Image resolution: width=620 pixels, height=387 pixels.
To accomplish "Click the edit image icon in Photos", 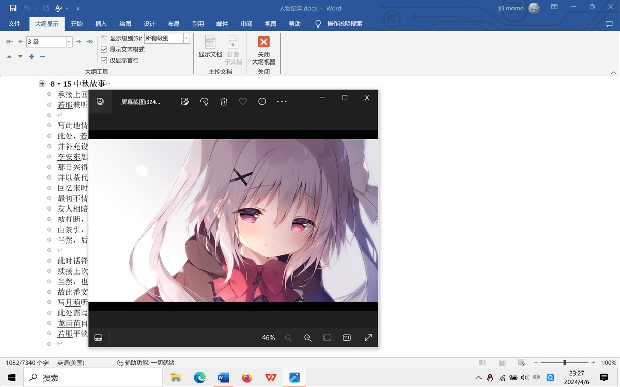I will click(184, 102).
